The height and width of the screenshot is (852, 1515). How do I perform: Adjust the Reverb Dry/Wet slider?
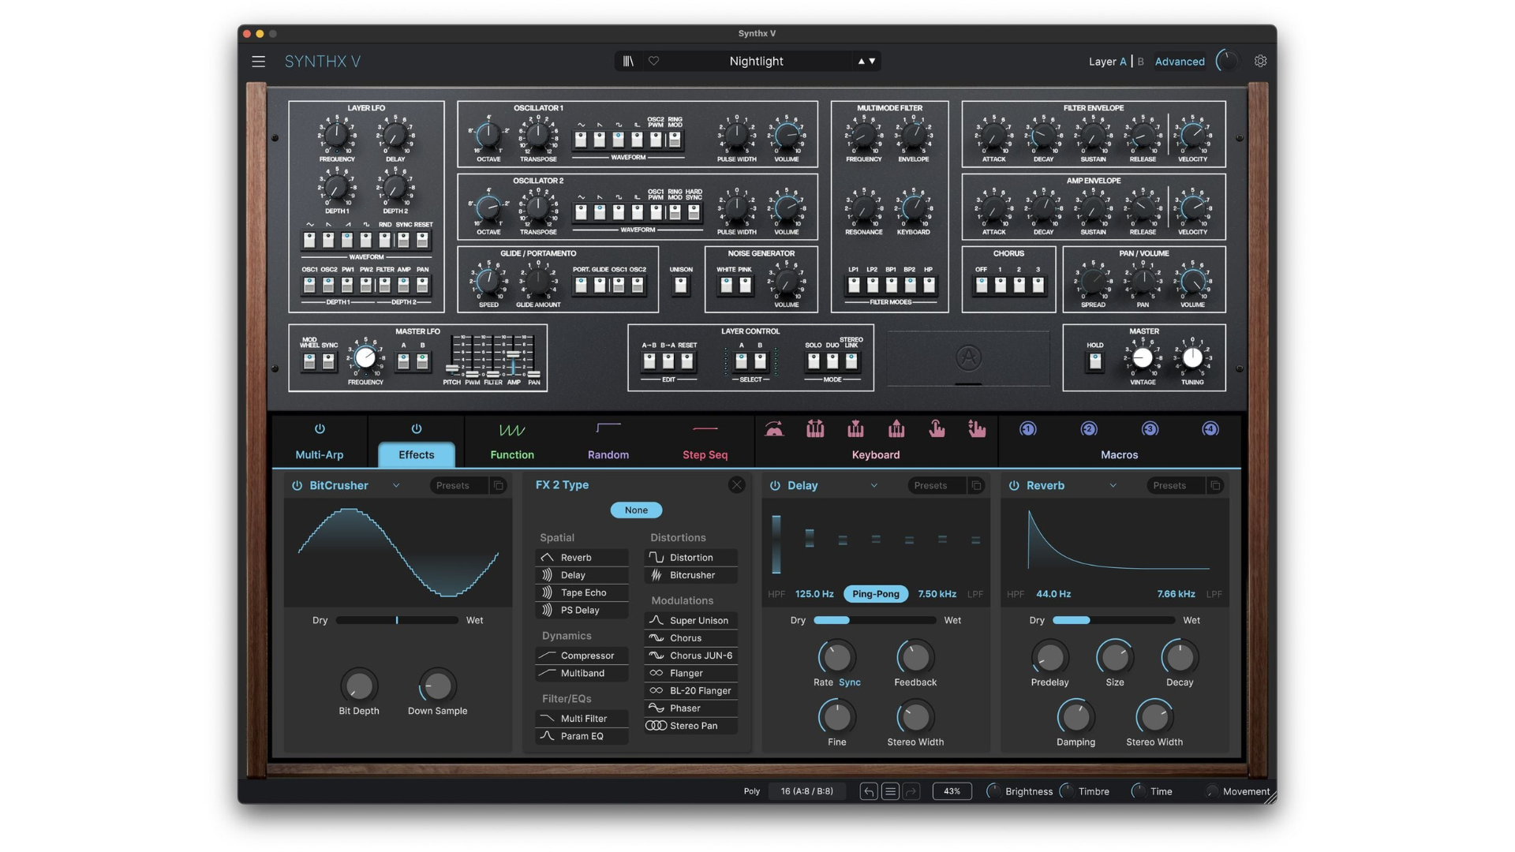coord(1113,621)
